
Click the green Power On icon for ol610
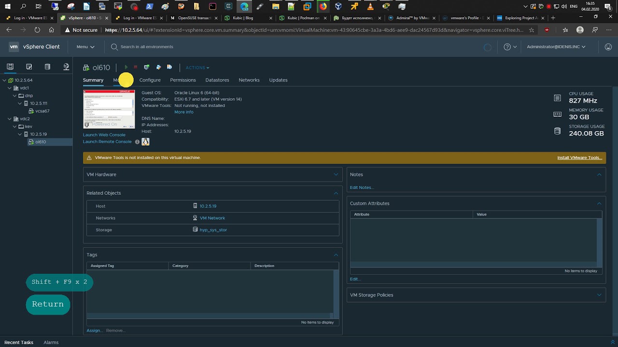pos(126,67)
